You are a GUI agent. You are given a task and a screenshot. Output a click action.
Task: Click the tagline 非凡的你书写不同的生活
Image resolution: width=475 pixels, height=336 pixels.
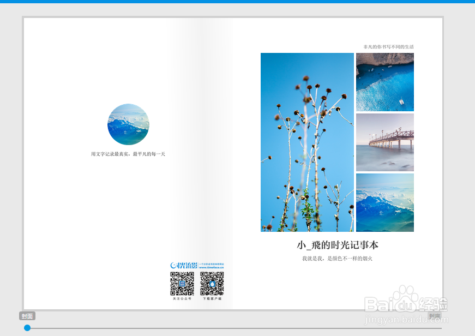[x=388, y=47]
